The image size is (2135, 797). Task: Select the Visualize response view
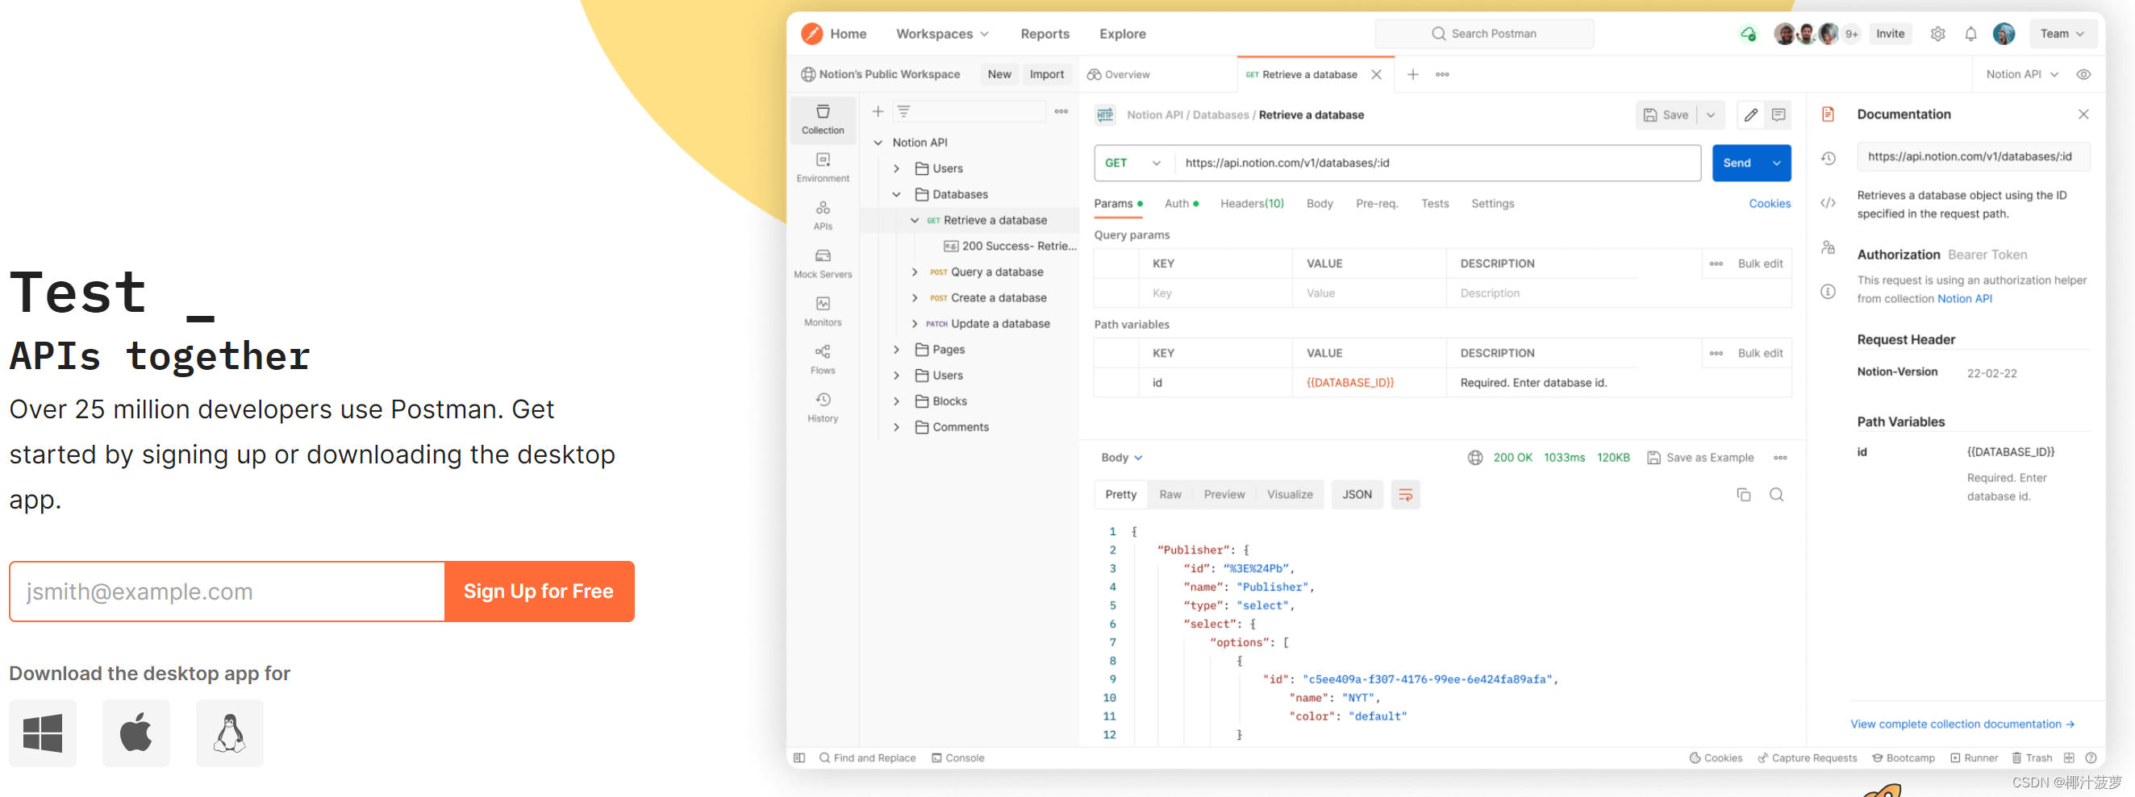[1289, 495]
